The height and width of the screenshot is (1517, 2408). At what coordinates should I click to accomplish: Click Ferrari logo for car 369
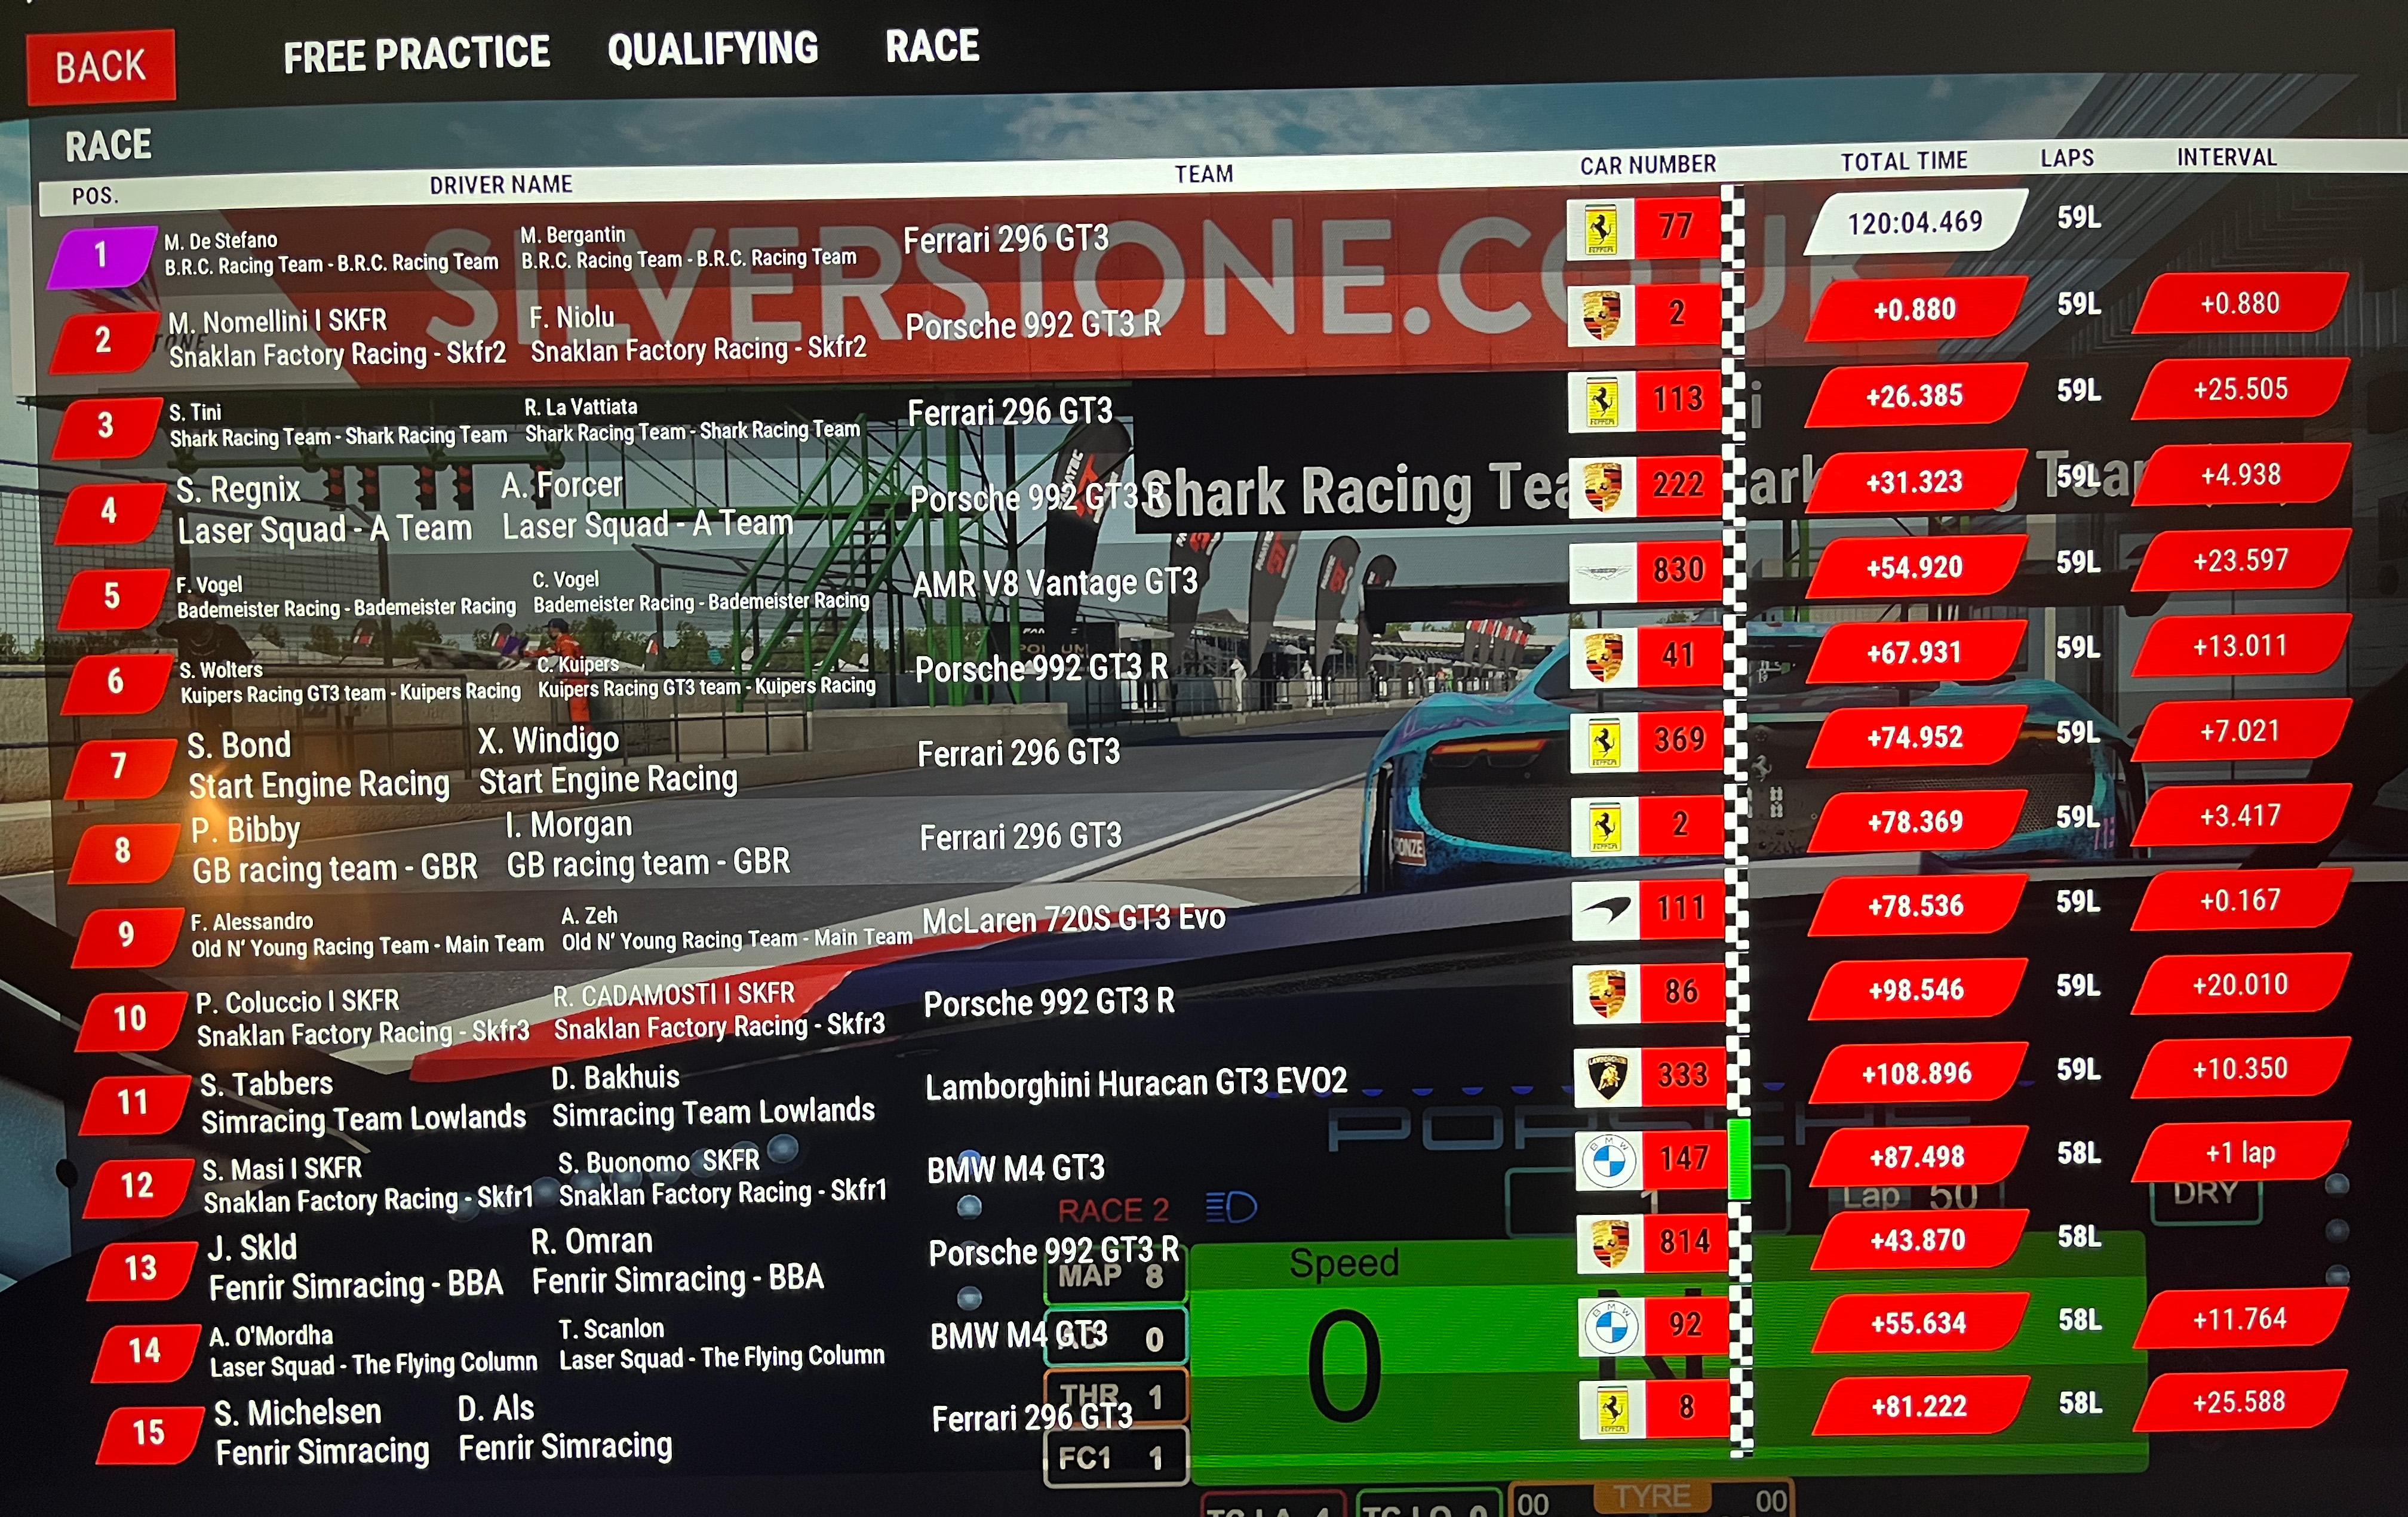1605,743
